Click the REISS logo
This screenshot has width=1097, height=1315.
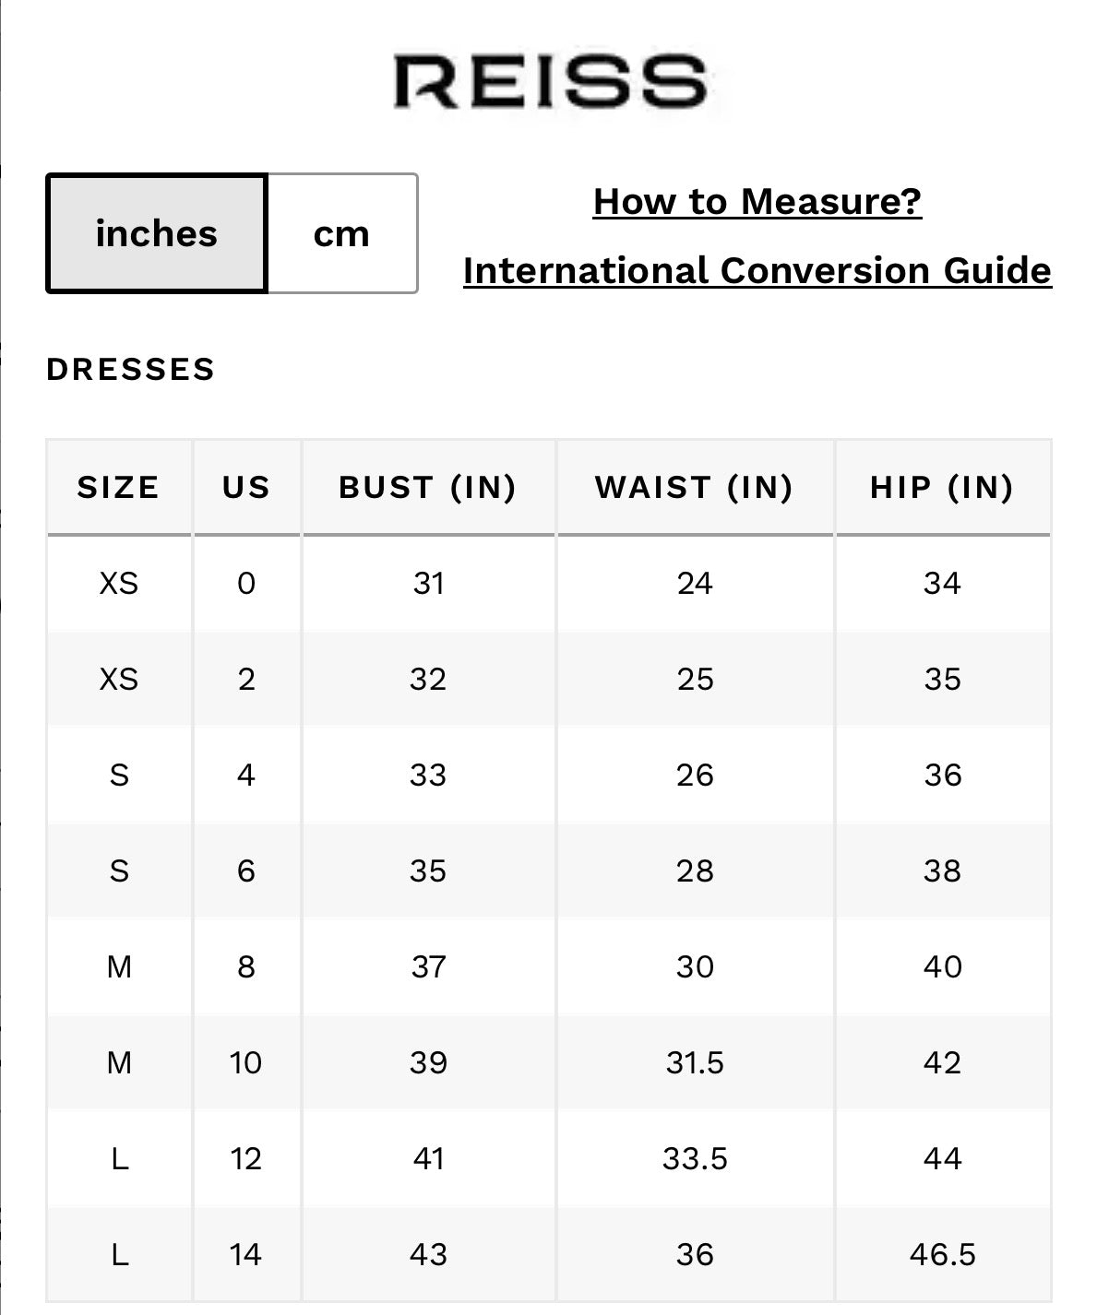(x=551, y=81)
